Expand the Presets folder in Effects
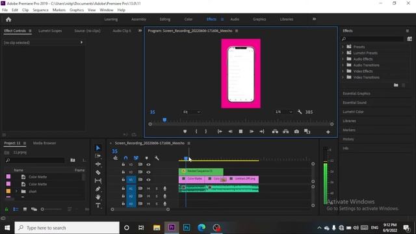 click(x=343, y=47)
